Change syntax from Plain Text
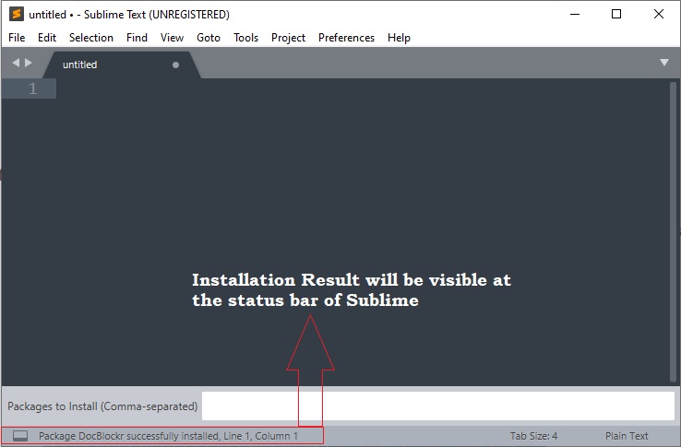The height and width of the screenshot is (447, 681). click(627, 436)
